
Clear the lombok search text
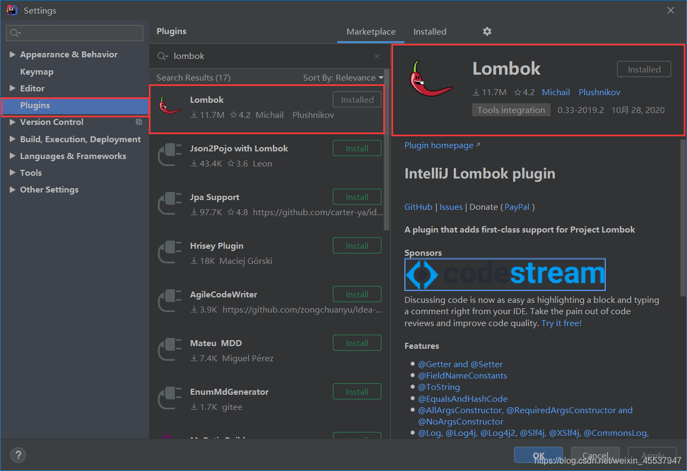coord(377,56)
